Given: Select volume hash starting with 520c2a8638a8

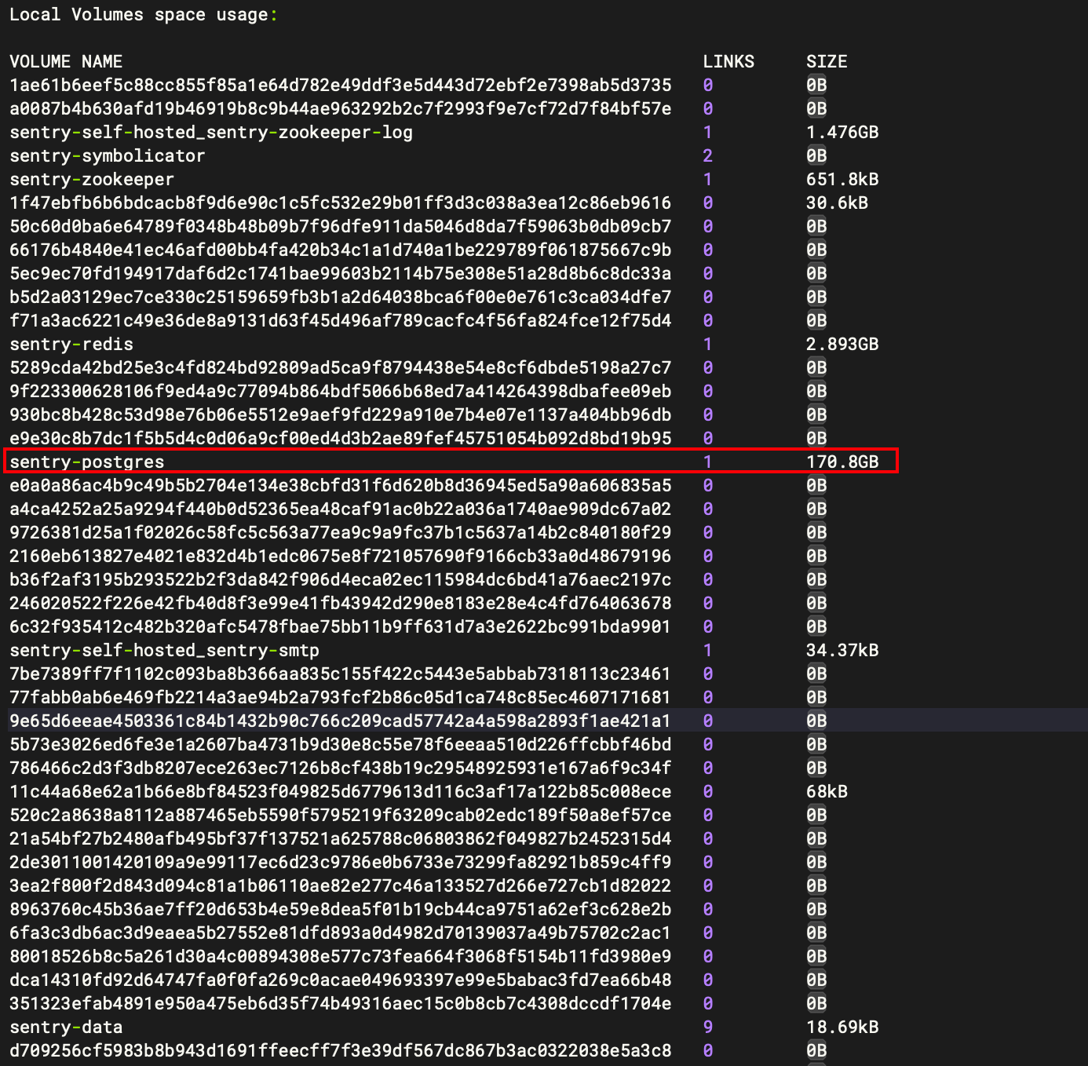Looking at the screenshot, I should click(x=341, y=815).
